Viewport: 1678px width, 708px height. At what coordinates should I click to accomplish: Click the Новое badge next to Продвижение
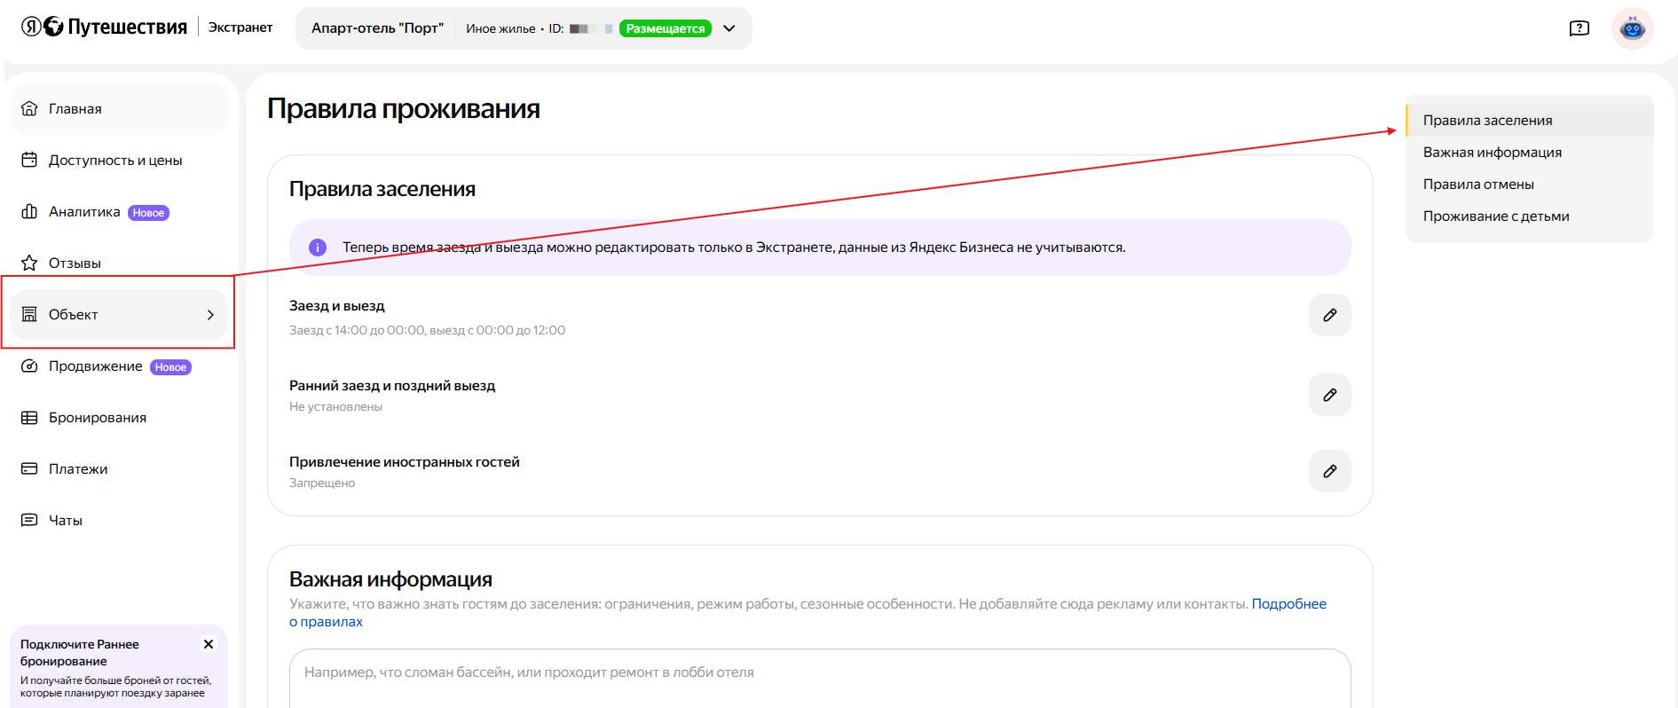click(x=170, y=367)
